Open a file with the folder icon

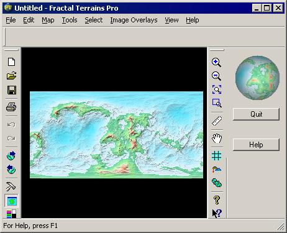(x=11, y=76)
